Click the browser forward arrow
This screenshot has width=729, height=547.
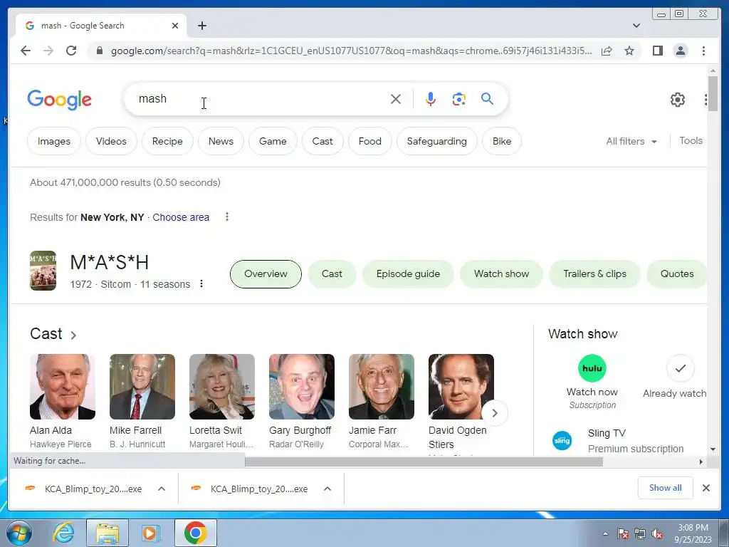48,51
